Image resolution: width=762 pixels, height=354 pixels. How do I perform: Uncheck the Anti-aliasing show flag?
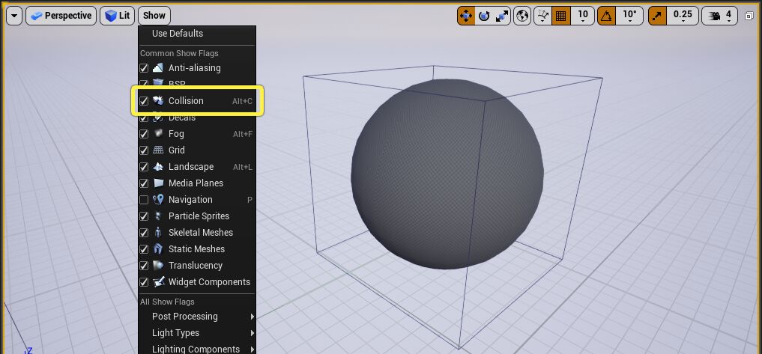click(144, 68)
